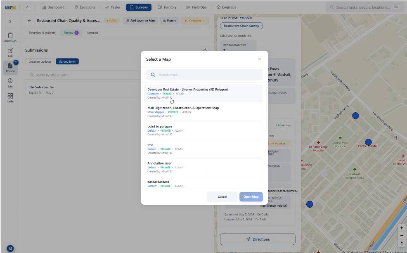The width and height of the screenshot is (407, 253).
Task: Switch to the Review tab
Action: (71, 33)
